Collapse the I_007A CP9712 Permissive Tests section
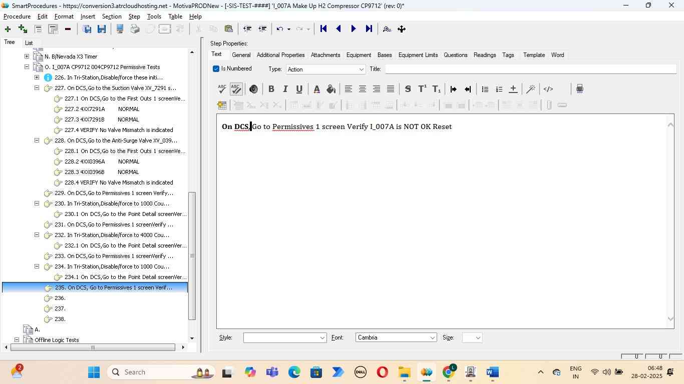Image resolution: width=684 pixels, height=384 pixels. tap(27, 67)
